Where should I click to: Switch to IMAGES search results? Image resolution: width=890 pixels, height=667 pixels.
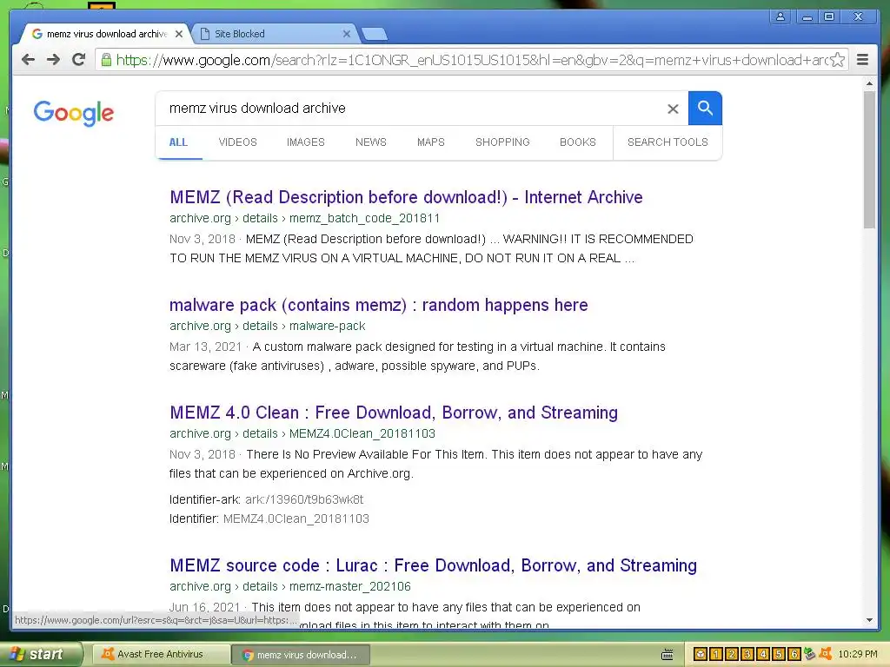305,142
